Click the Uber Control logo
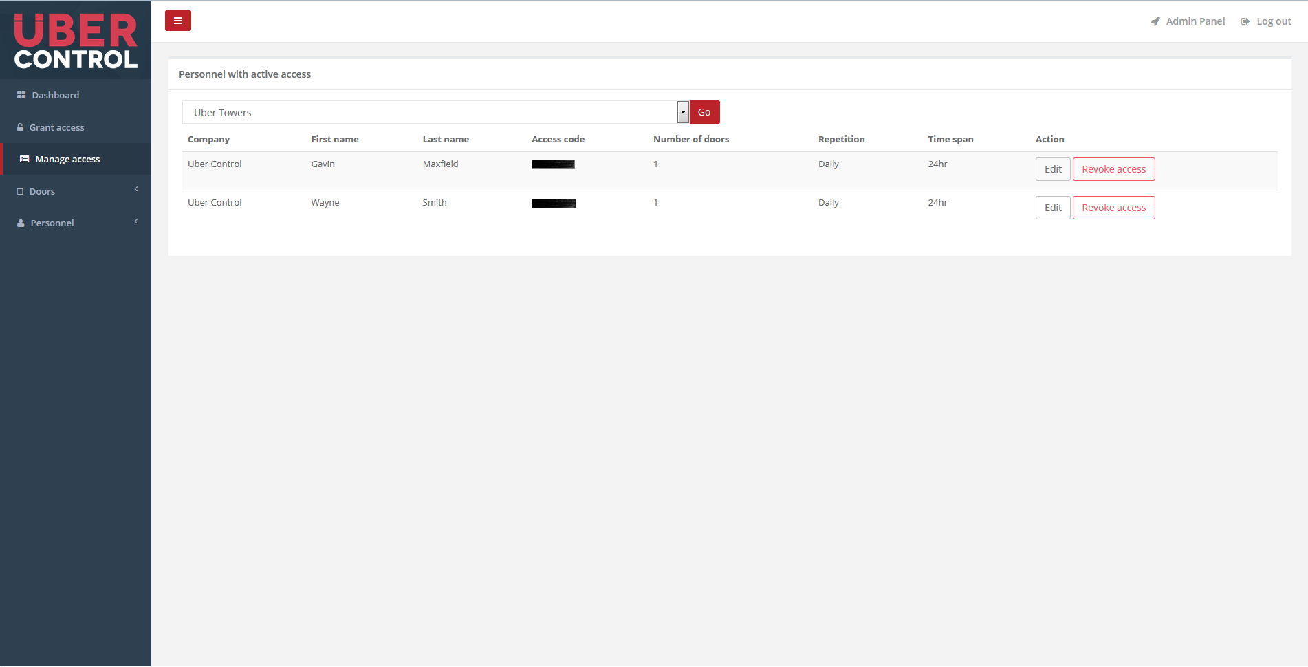 point(76,41)
